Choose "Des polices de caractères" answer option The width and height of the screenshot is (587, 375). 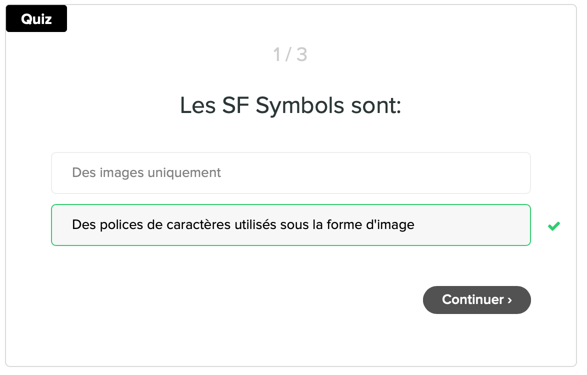click(x=290, y=225)
